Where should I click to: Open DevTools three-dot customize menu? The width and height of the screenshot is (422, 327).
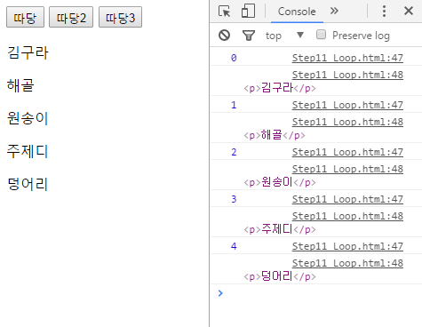(x=384, y=11)
